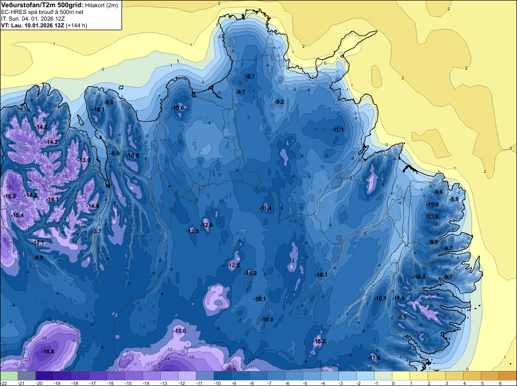This screenshot has height=386, width=517.
Task: Select the -11.1 temperature value
Action: (338, 130)
